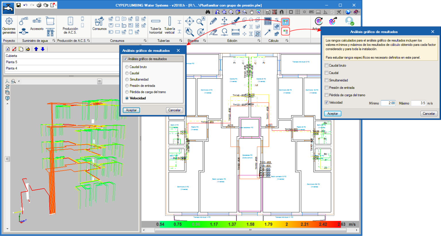
Task: Select Cubierta in the floor list
Action: (x=11, y=56)
